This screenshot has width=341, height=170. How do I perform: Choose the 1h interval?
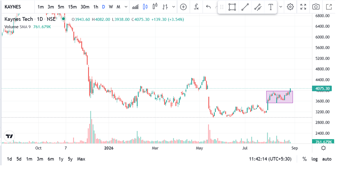tap(96, 7)
